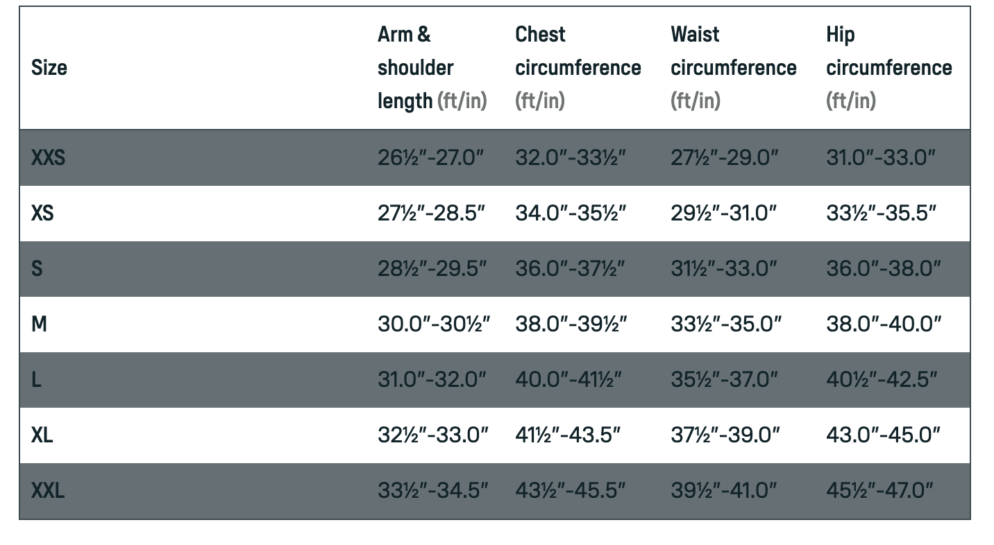Select the XXS size row label
This screenshot has width=994, height=545.
click(48, 158)
